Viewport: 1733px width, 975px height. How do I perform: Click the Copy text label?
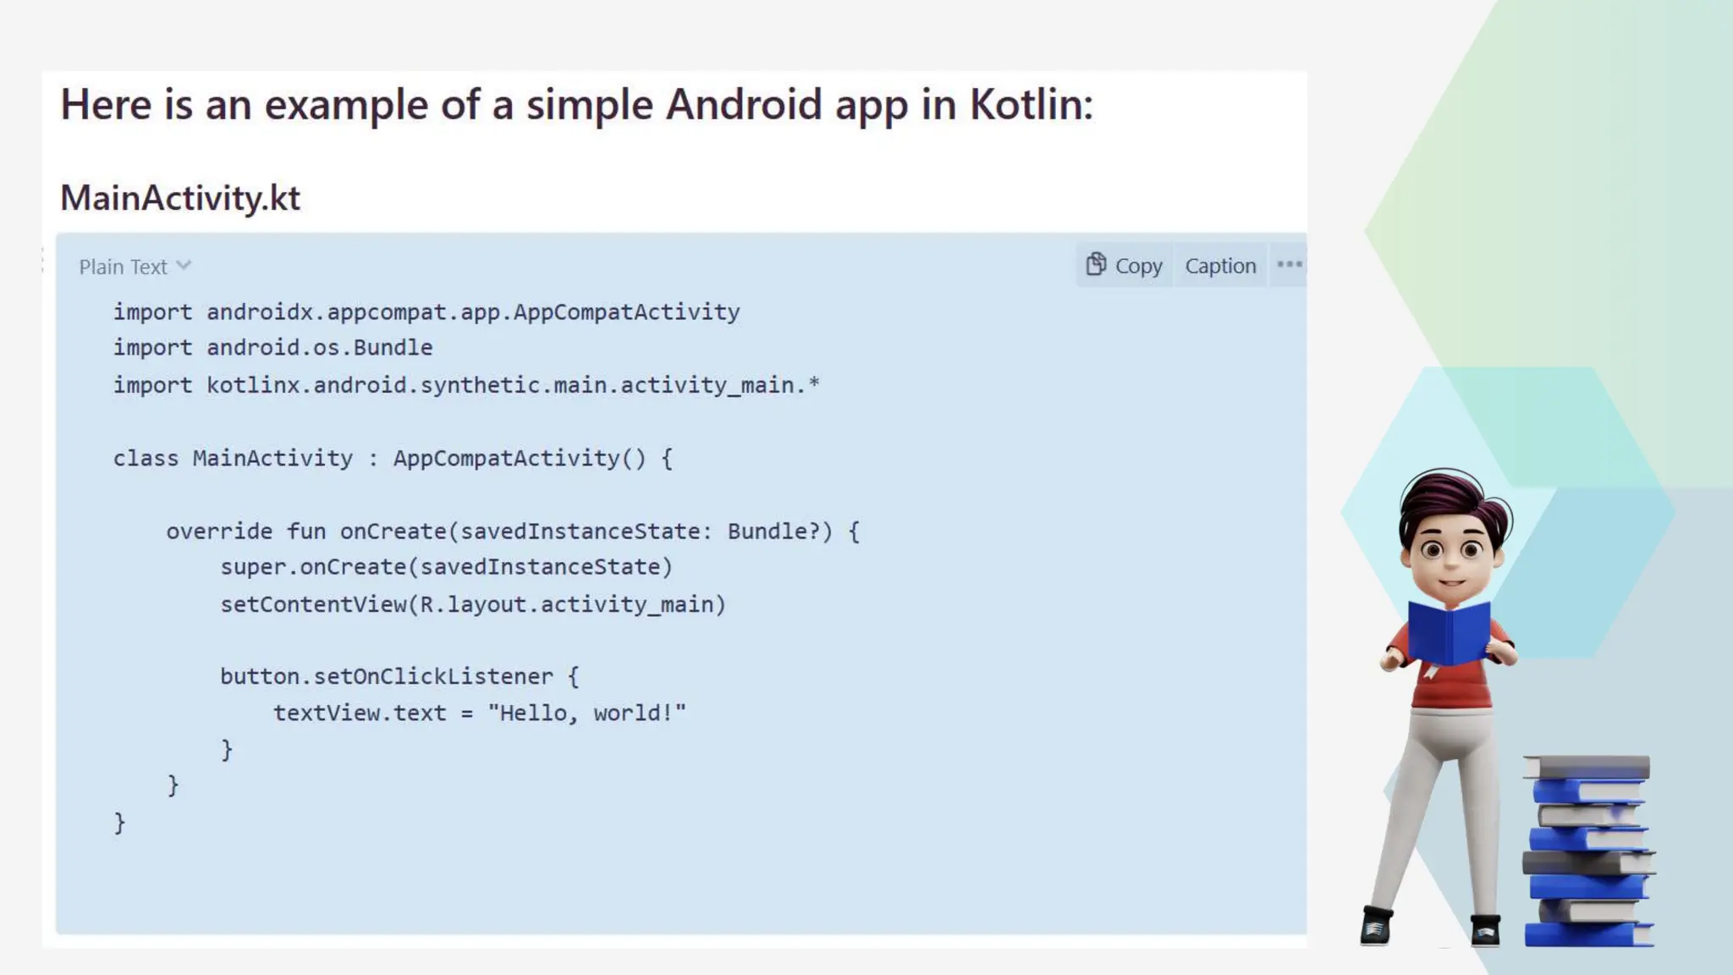point(1138,267)
